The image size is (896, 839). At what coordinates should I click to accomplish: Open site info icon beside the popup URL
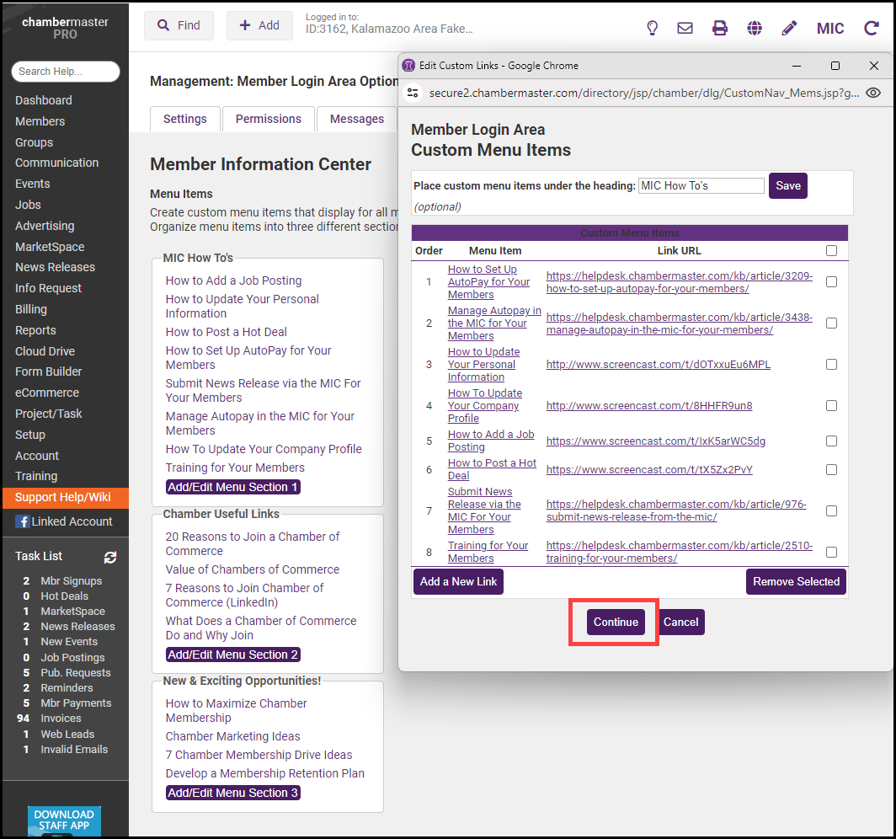[413, 93]
